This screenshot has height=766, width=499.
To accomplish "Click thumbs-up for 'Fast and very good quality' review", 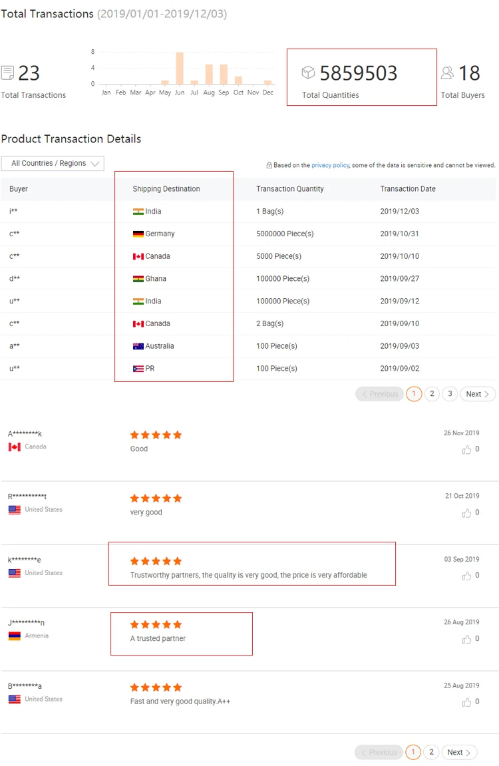I will point(466,702).
